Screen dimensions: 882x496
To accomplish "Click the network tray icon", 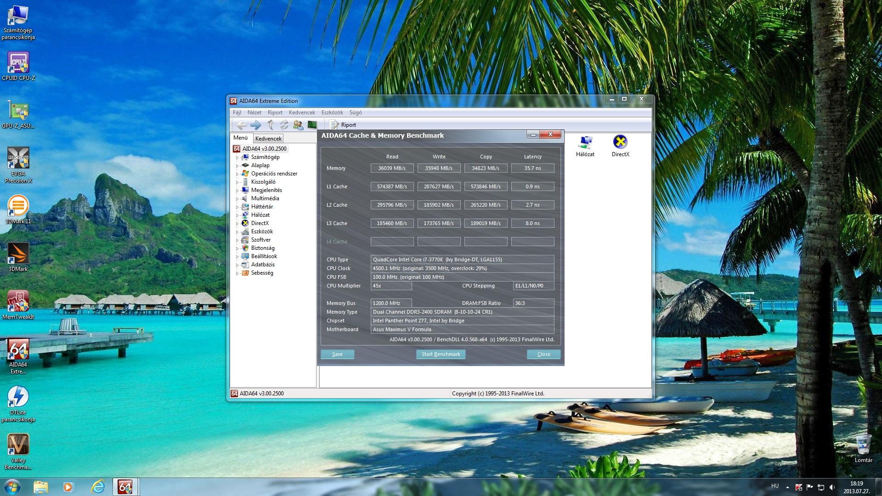I will click(820, 487).
